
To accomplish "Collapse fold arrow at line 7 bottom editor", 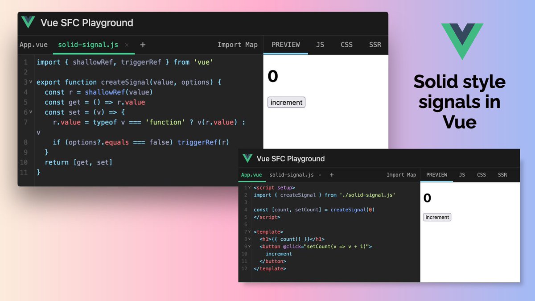I will 250,231.
